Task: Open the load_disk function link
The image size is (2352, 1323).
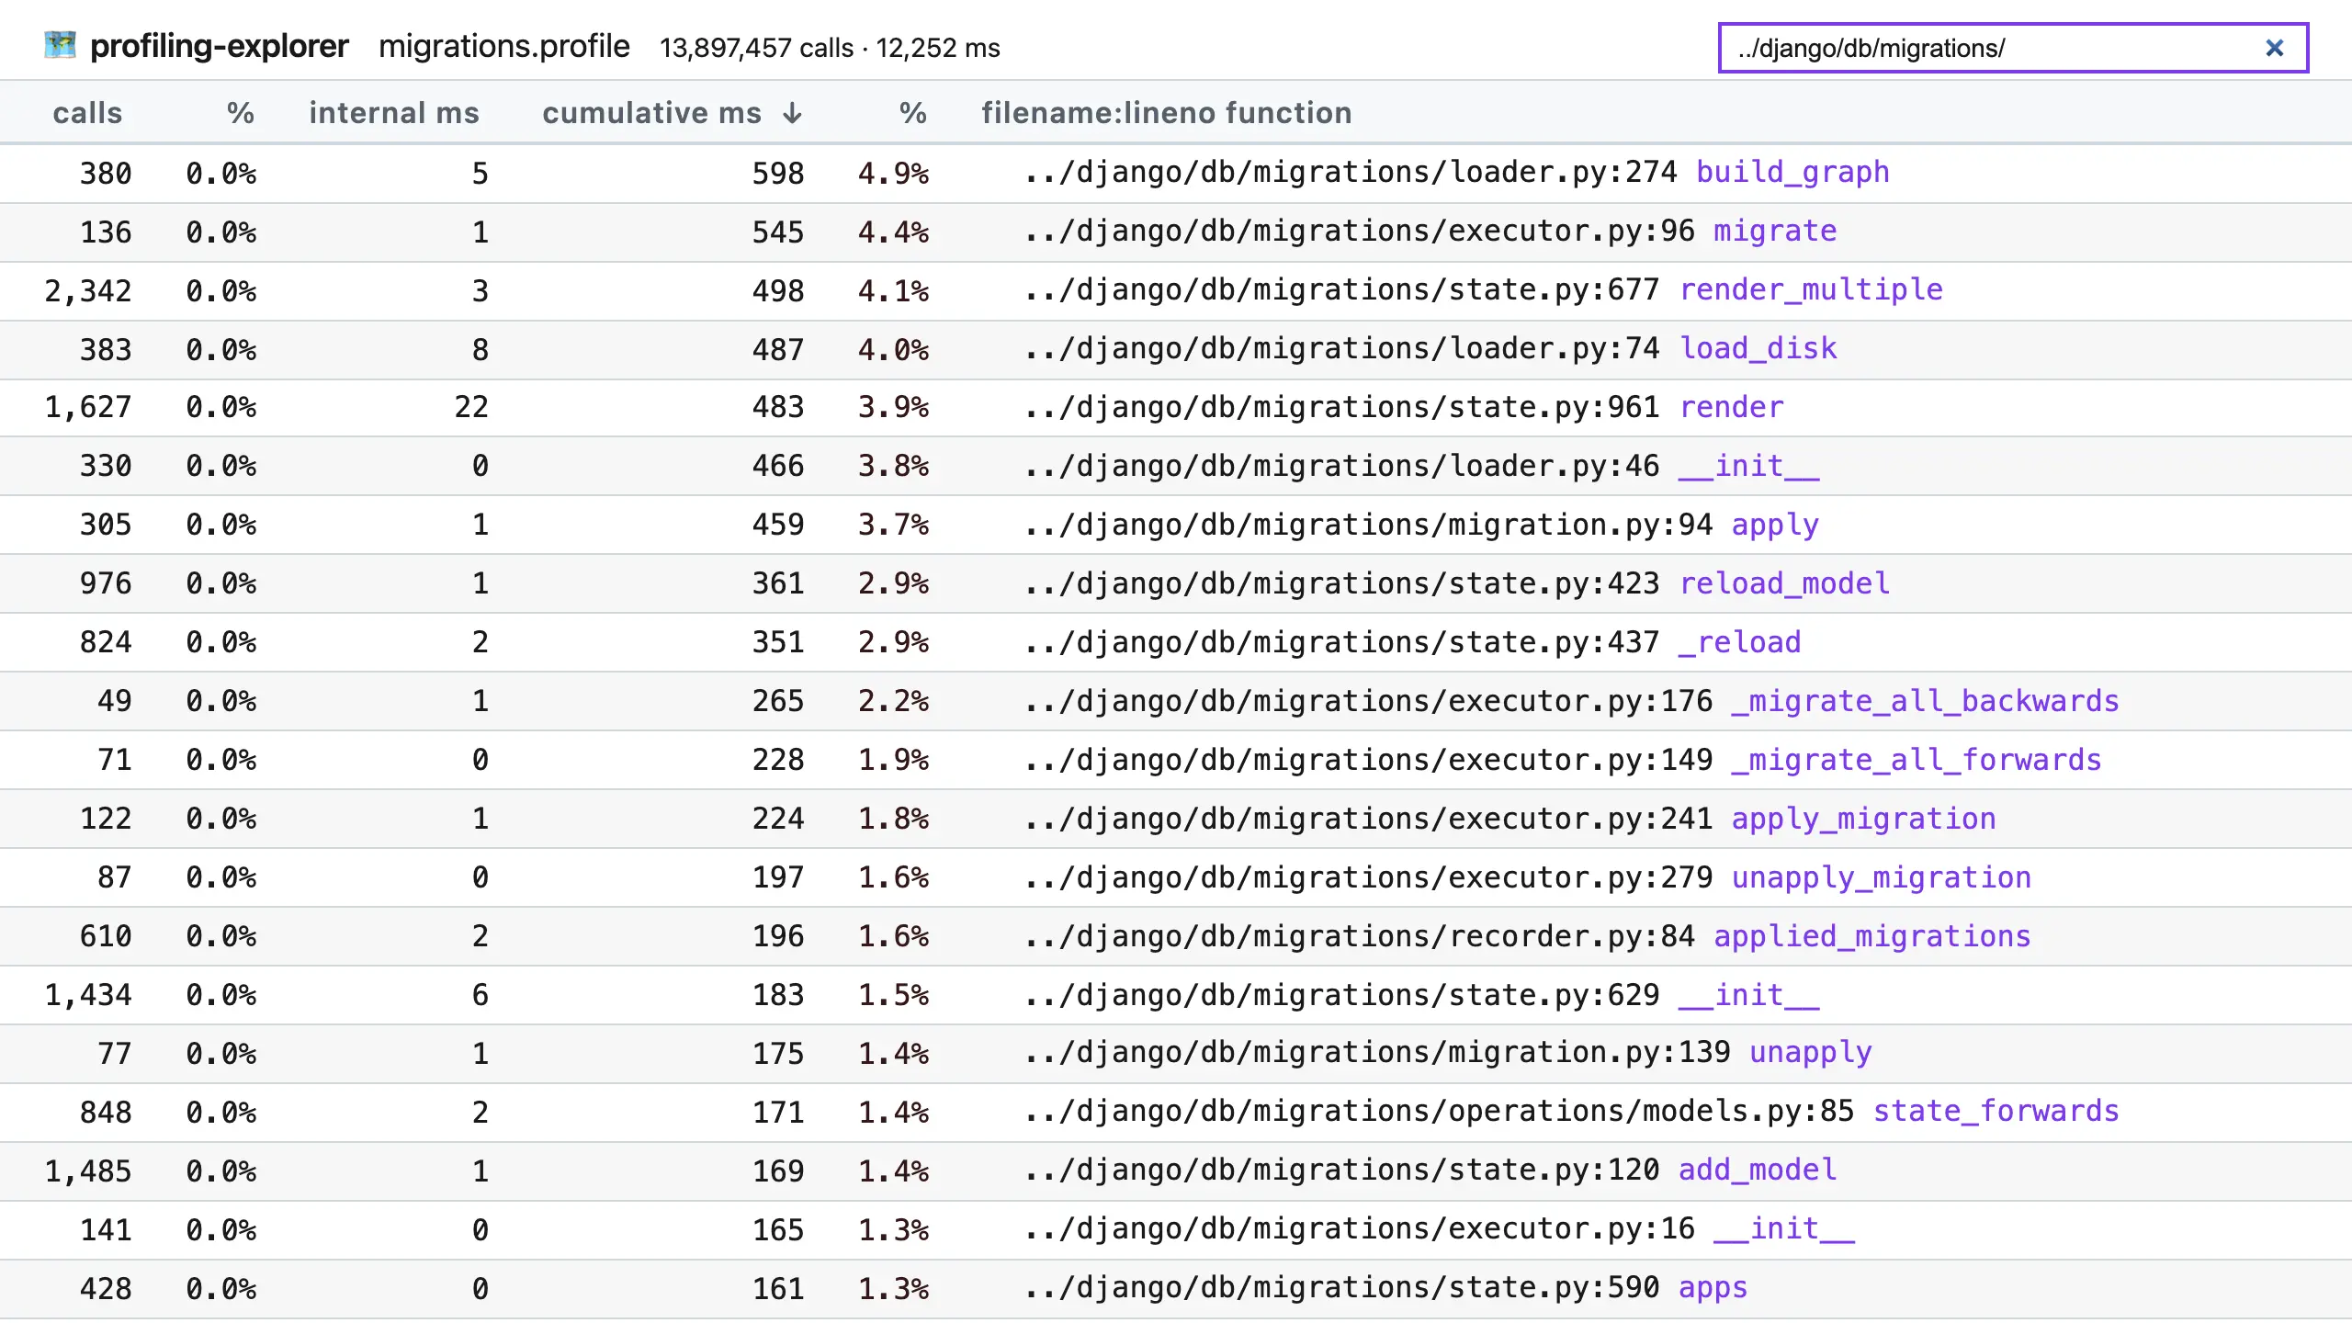Action: (x=1758, y=349)
